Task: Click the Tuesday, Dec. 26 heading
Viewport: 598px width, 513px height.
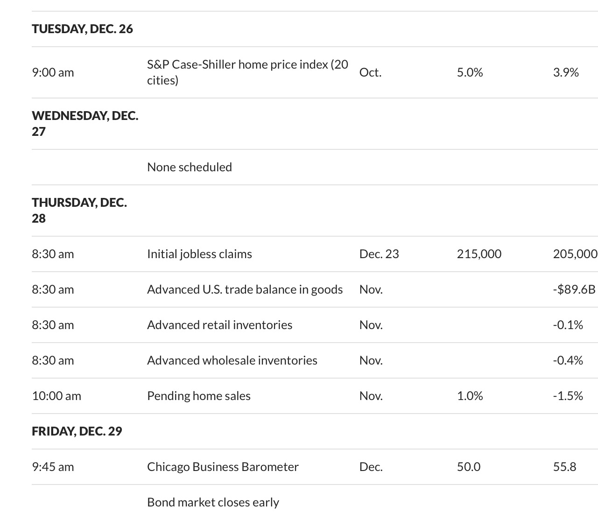Action: (x=82, y=29)
